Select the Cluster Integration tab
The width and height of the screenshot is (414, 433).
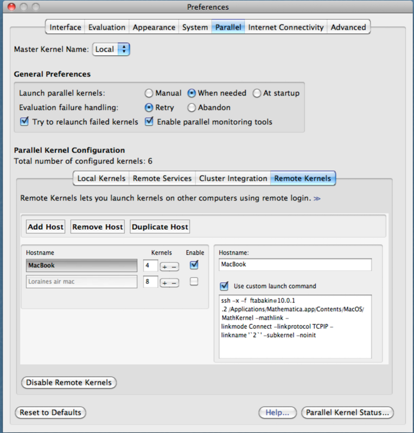point(233,178)
